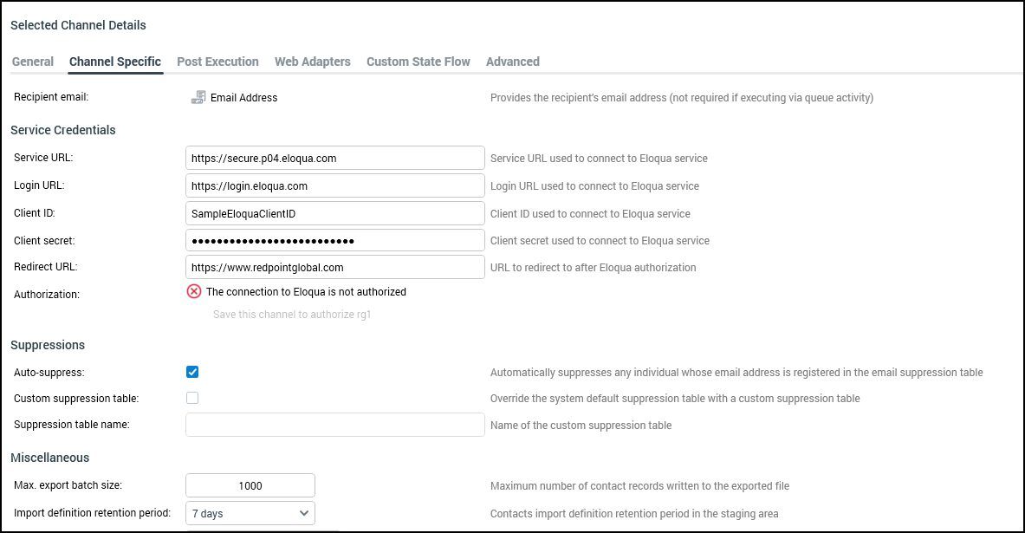Image resolution: width=1025 pixels, height=533 pixels.
Task: Focus the Login URL text box
Action: (334, 185)
